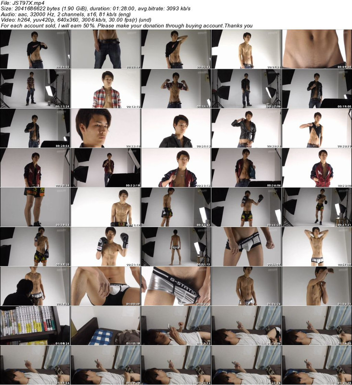Select the raised boxing gloves close-up thumbnail
This screenshot has height=385, width=352.
(105, 246)
